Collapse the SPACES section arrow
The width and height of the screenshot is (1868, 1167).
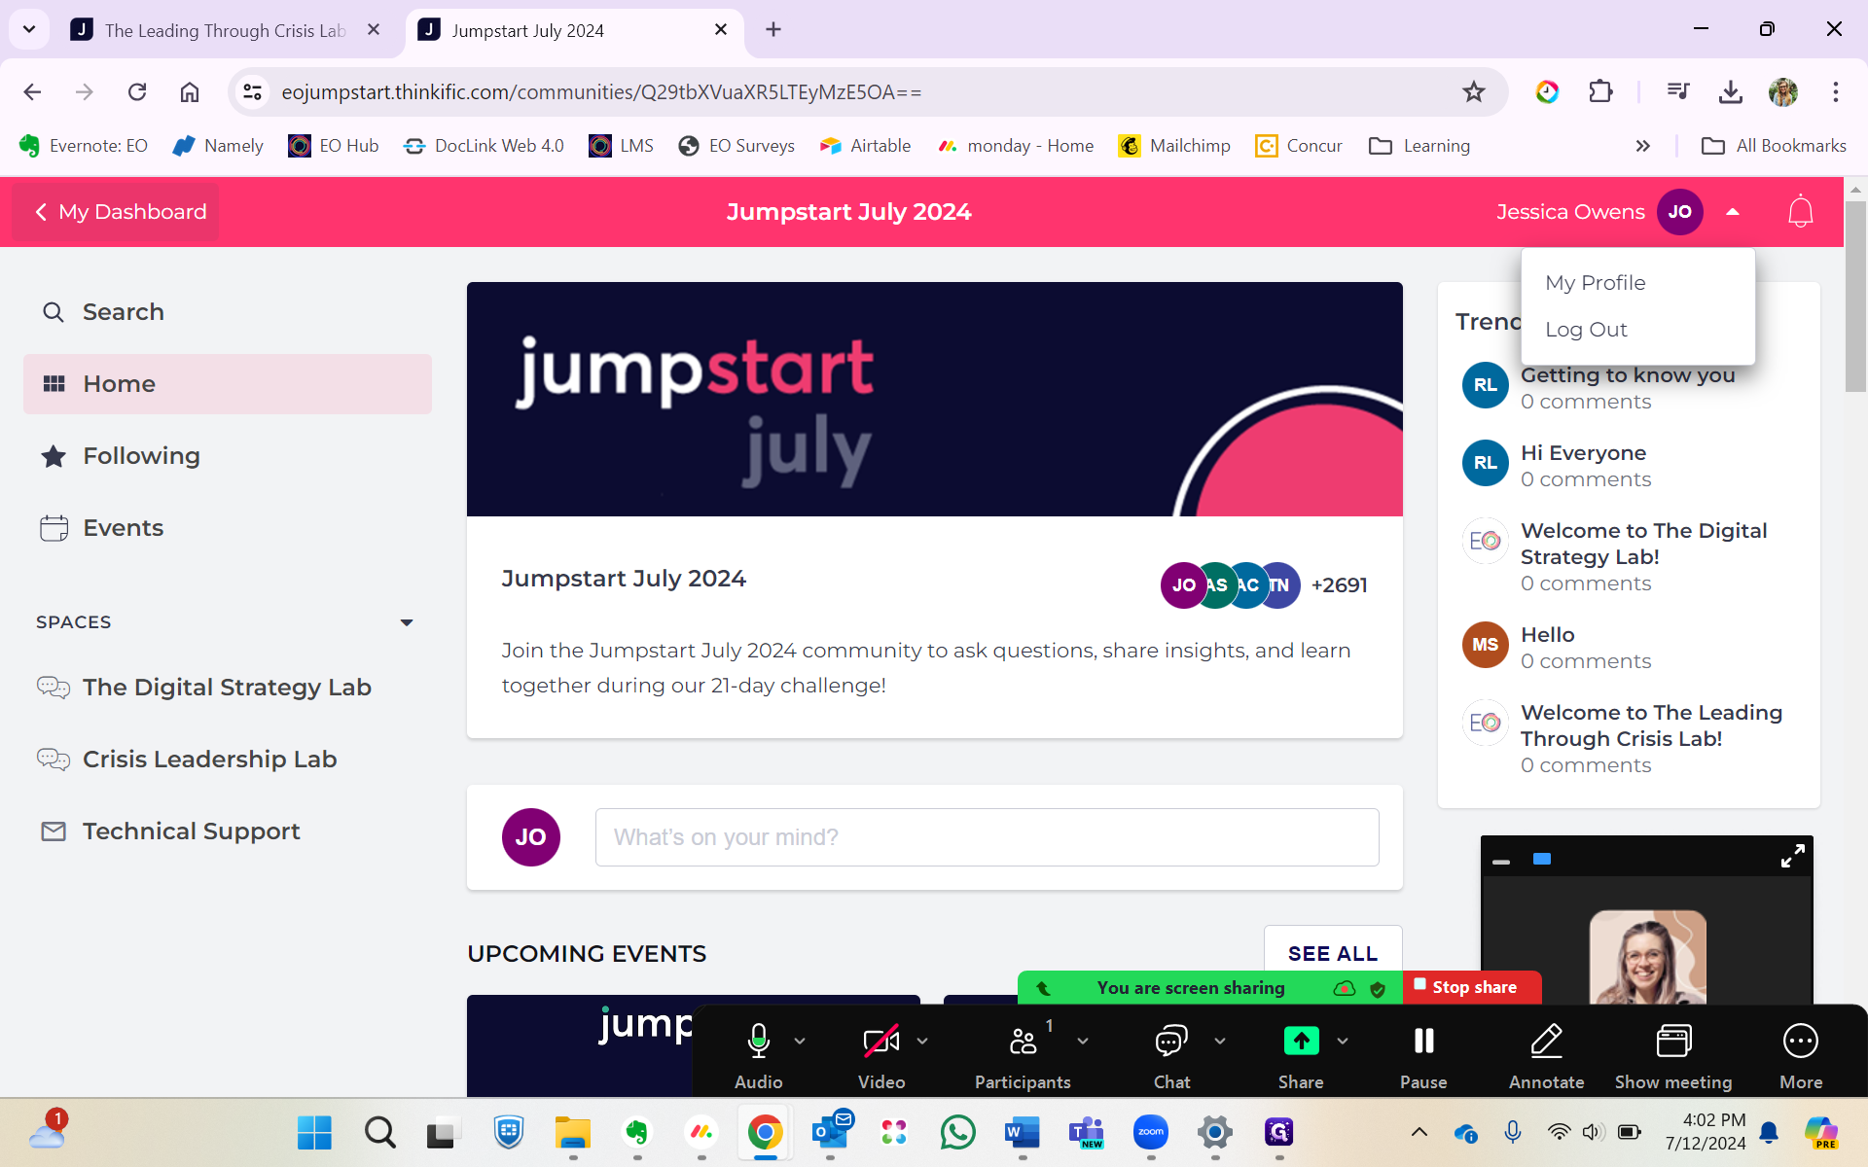click(x=407, y=622)
